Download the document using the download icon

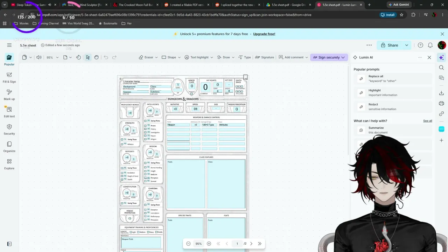coord(441,93)
